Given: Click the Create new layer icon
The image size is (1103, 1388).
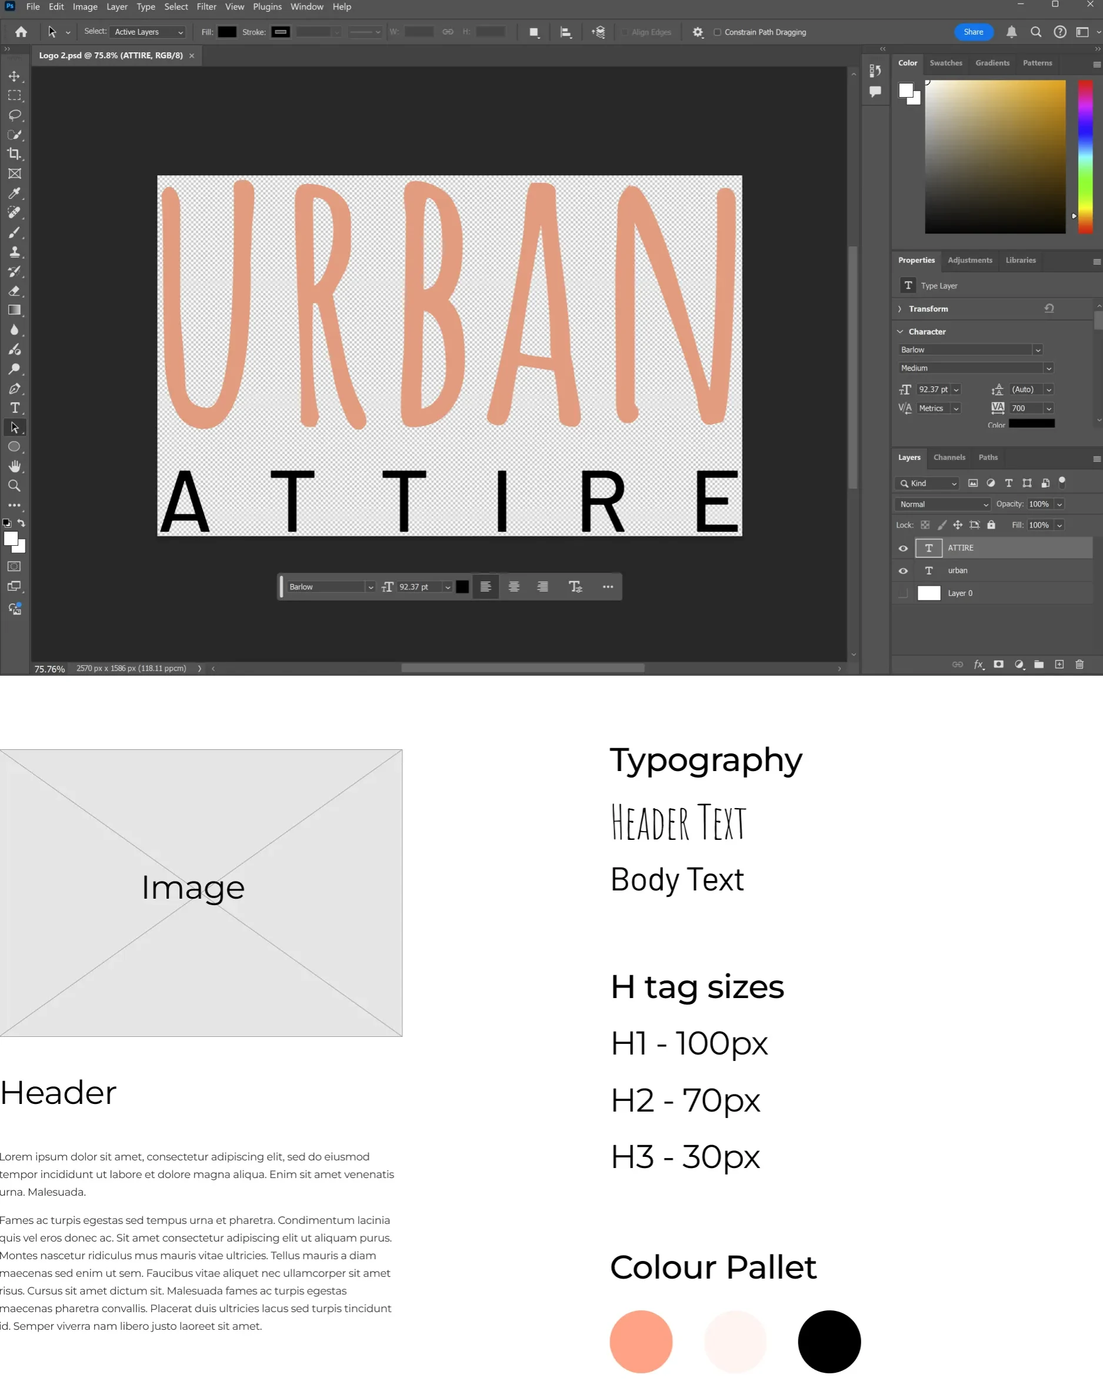Looking at the screenshot, I should tap(1059, 665).
